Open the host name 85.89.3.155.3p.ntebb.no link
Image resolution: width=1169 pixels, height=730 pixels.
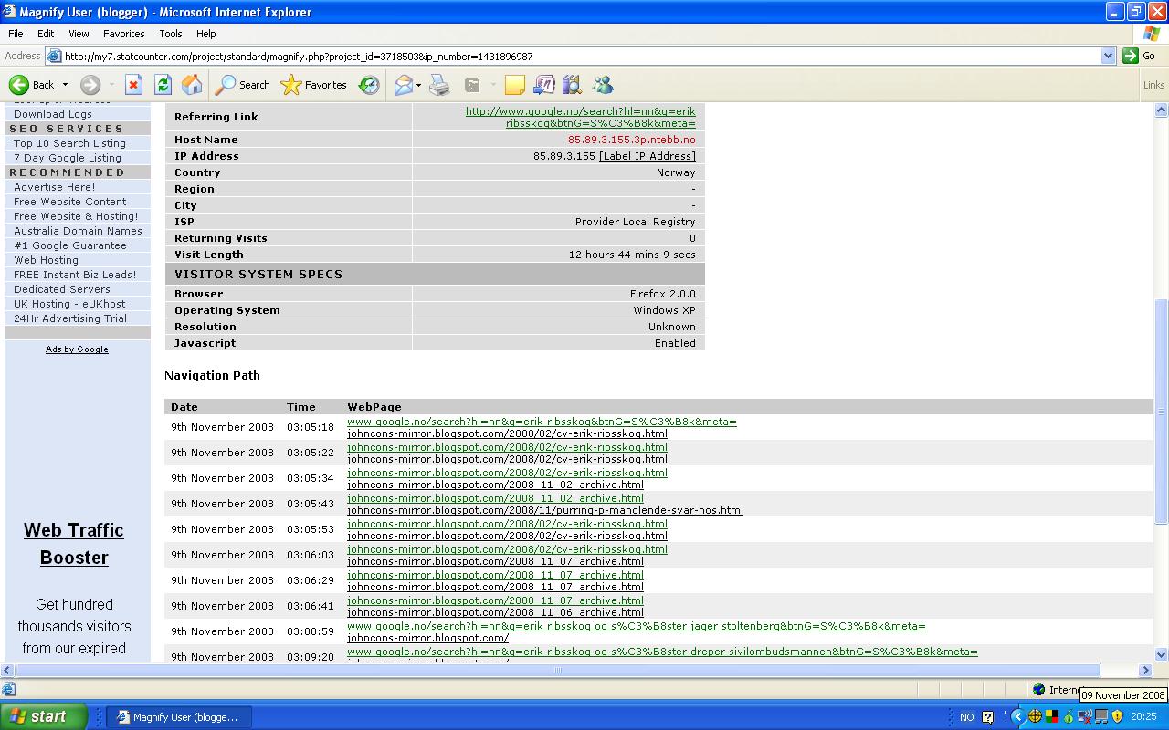[x=632, y=140]
